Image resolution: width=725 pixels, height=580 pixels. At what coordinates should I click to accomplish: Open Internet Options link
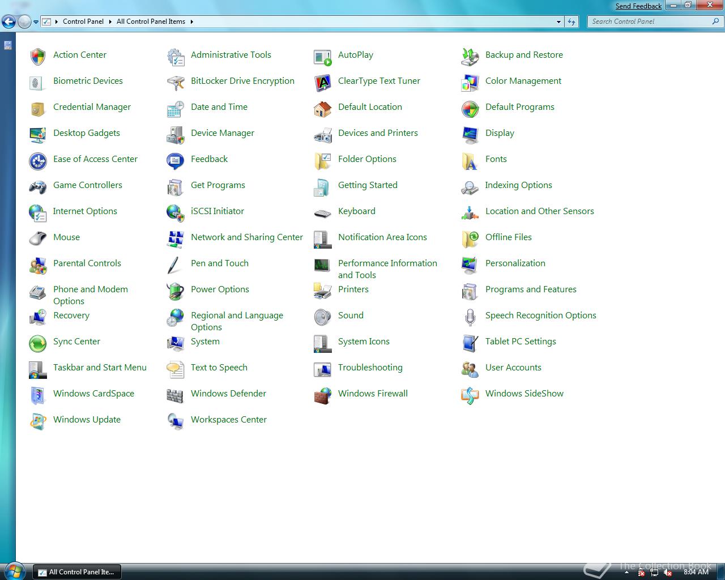click(85, 211)
